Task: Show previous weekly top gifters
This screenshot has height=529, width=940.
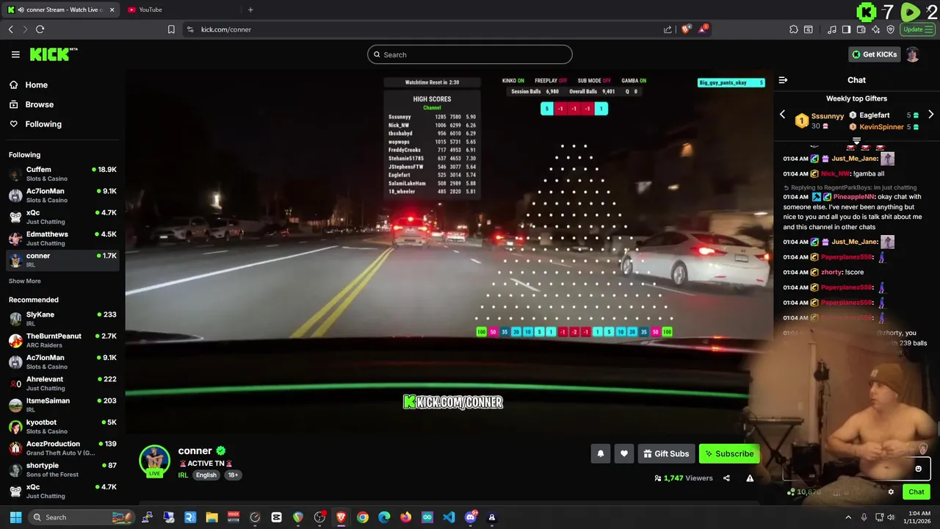Action: tap(782, 115)
